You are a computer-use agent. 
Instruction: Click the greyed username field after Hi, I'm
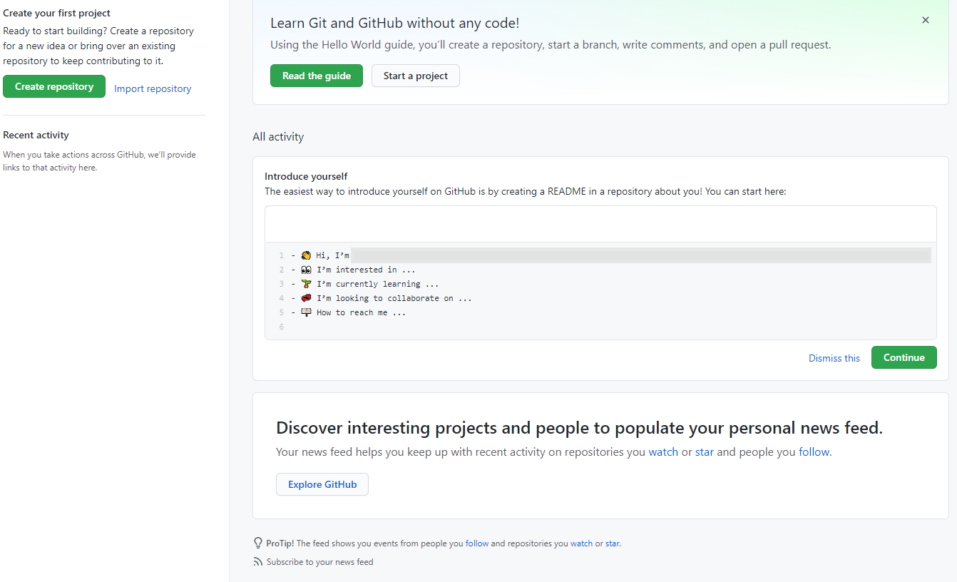coord(641,255)
